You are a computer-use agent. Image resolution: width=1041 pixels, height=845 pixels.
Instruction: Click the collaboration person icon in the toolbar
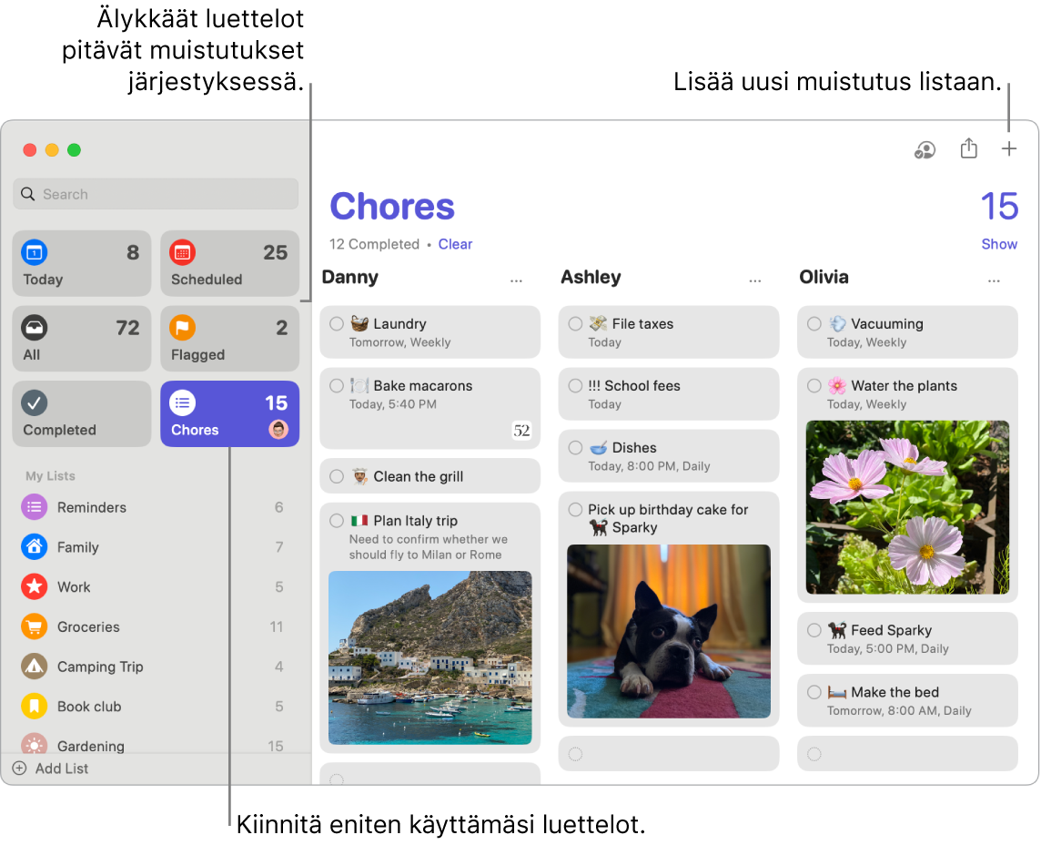point(925,149)
